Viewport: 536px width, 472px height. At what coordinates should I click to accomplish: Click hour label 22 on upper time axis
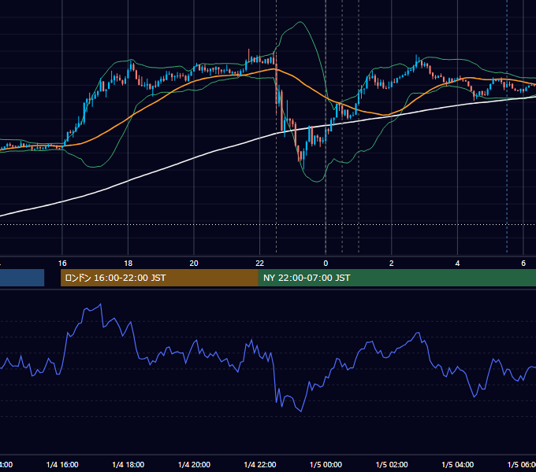coord(260,264)
